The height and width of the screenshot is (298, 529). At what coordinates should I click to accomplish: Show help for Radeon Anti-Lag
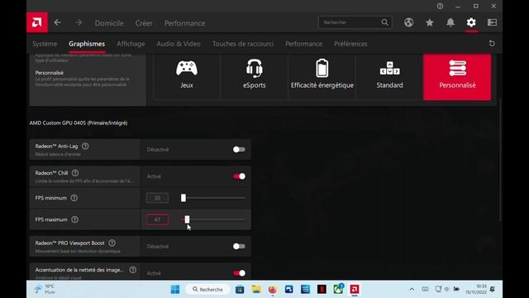(x=85, y=146)
